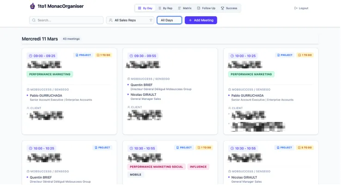Click the filter funnel icon in All Sales Reps
This screenshot has width=341, height=185.
151,20
